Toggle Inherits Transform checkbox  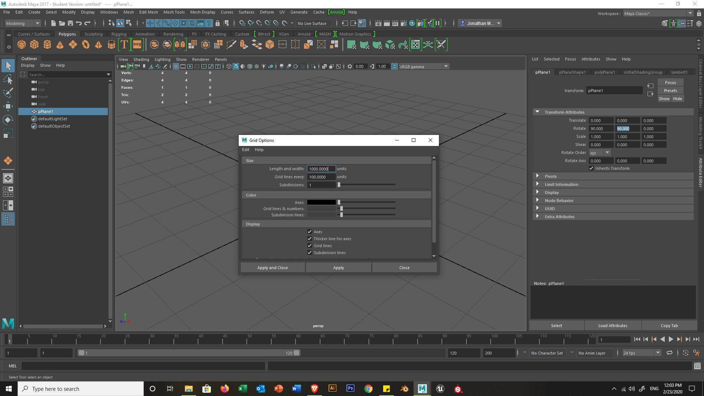(x=591, y=168)
